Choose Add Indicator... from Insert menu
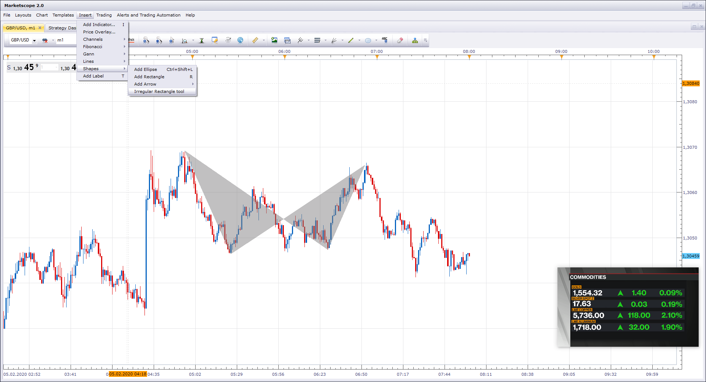 pos(102,25)
